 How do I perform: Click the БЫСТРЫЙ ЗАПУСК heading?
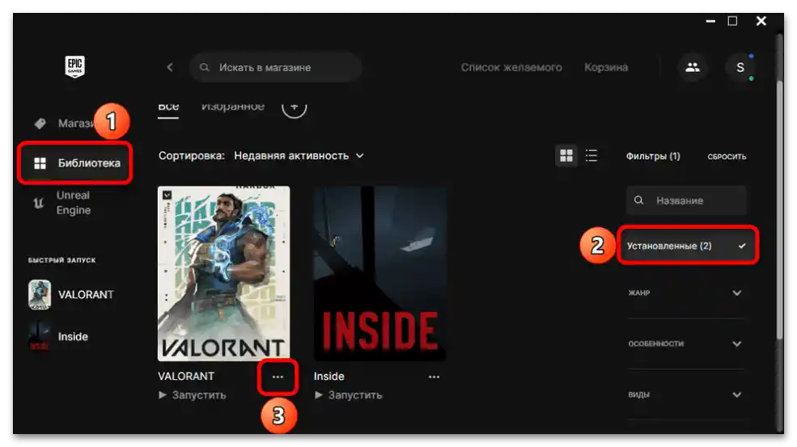pos(62,260)
